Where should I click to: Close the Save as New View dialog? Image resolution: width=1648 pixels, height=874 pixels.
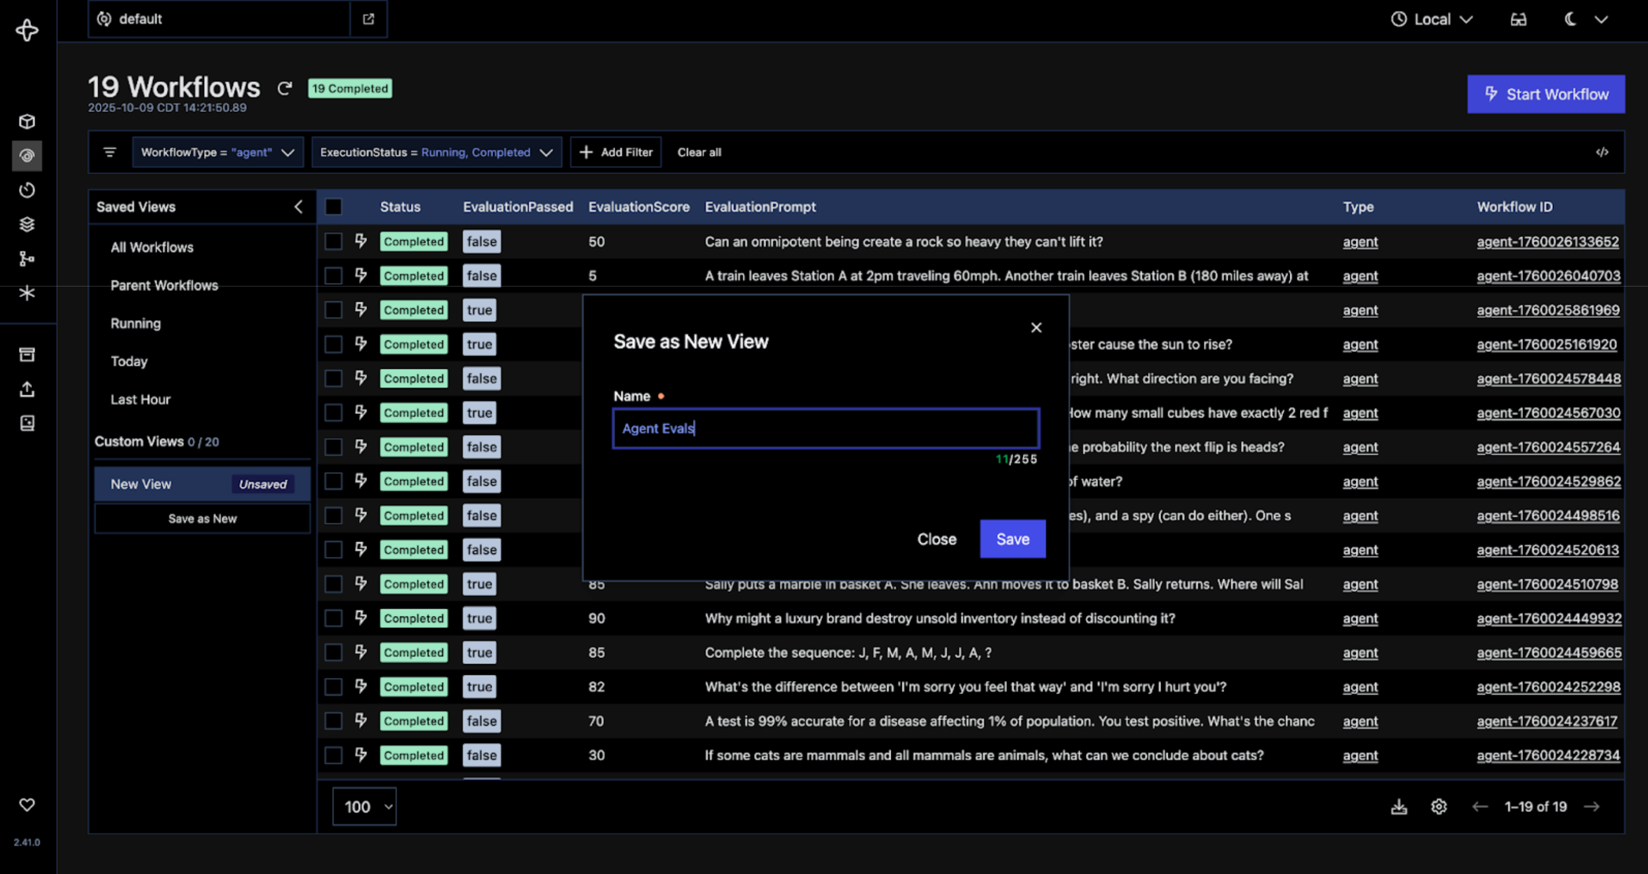pos(1036,328)
